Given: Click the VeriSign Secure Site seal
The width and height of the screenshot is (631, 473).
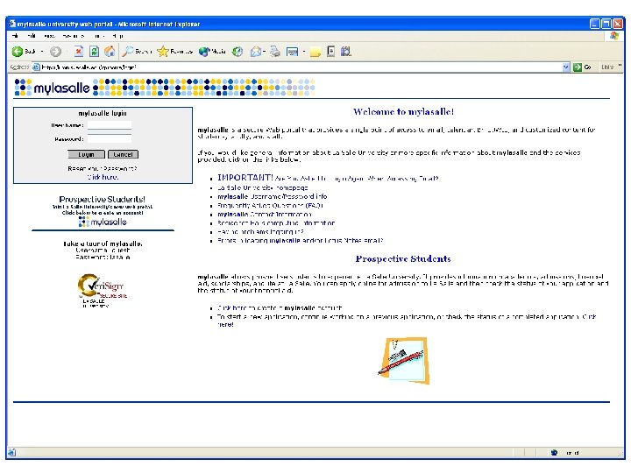Looking at the screenshot, I should (103, 291).
